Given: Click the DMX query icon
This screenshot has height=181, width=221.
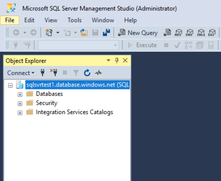Looking at the screenshot, I should coord(189,32).
